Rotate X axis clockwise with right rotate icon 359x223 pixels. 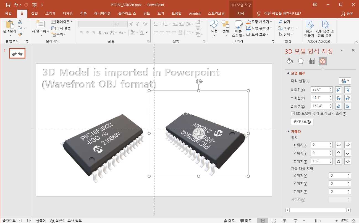pos(348,89)
